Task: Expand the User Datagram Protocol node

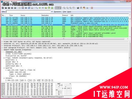Action: [2, 48]
